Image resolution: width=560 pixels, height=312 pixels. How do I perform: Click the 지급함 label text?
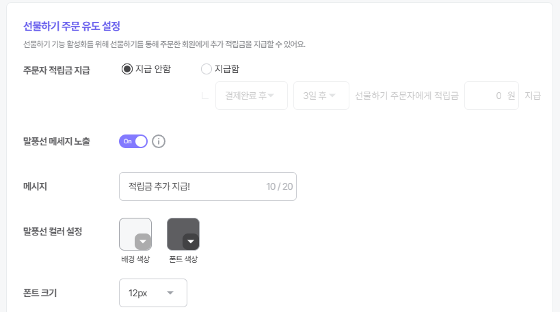[227, 69]
